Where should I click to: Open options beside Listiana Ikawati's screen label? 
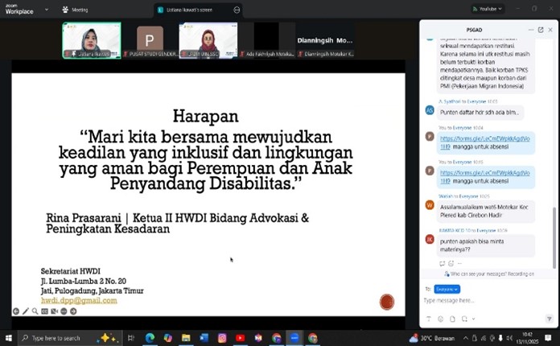[237, 10]
